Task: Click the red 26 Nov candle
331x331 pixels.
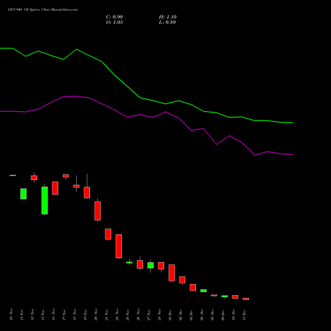Action: point(140,264)
